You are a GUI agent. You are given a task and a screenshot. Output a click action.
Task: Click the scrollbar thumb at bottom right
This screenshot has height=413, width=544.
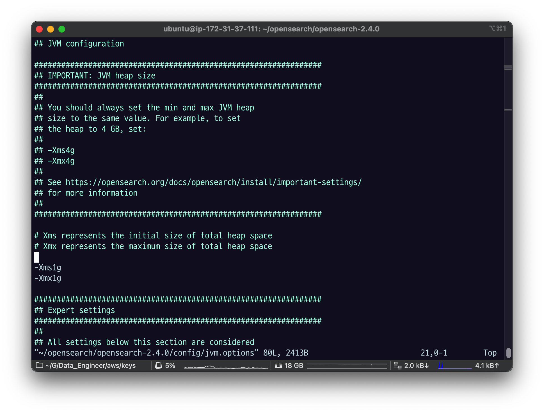[x=508, y=353]
